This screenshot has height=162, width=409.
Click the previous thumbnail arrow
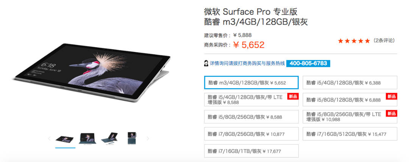[49, 139]
